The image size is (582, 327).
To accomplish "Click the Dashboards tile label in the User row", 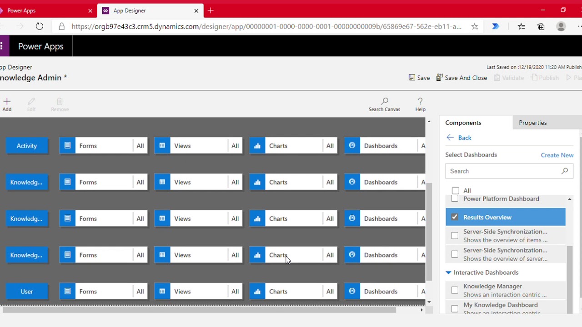I will [381, 292].
